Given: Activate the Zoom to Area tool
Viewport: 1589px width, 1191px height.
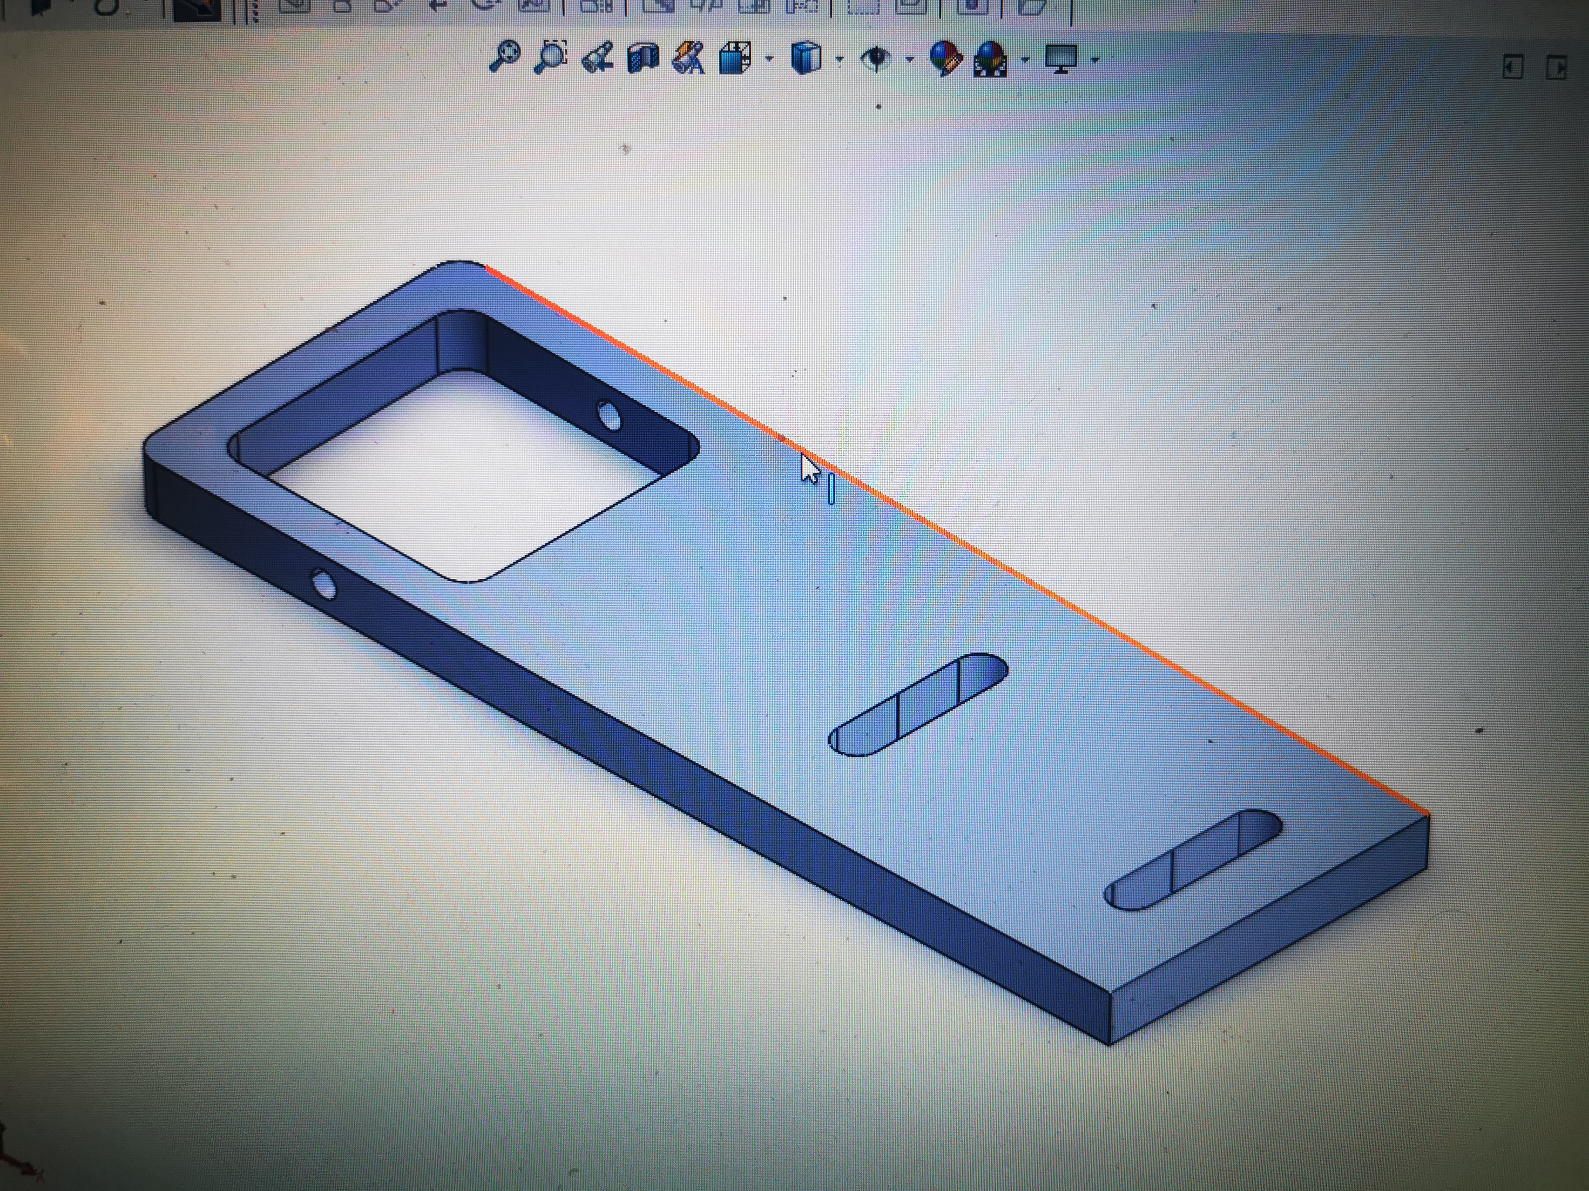Looking at the screenshot, I should pos(551,57).
